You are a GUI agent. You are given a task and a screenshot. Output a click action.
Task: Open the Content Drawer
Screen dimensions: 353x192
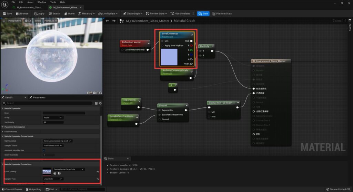pos(12,189)
